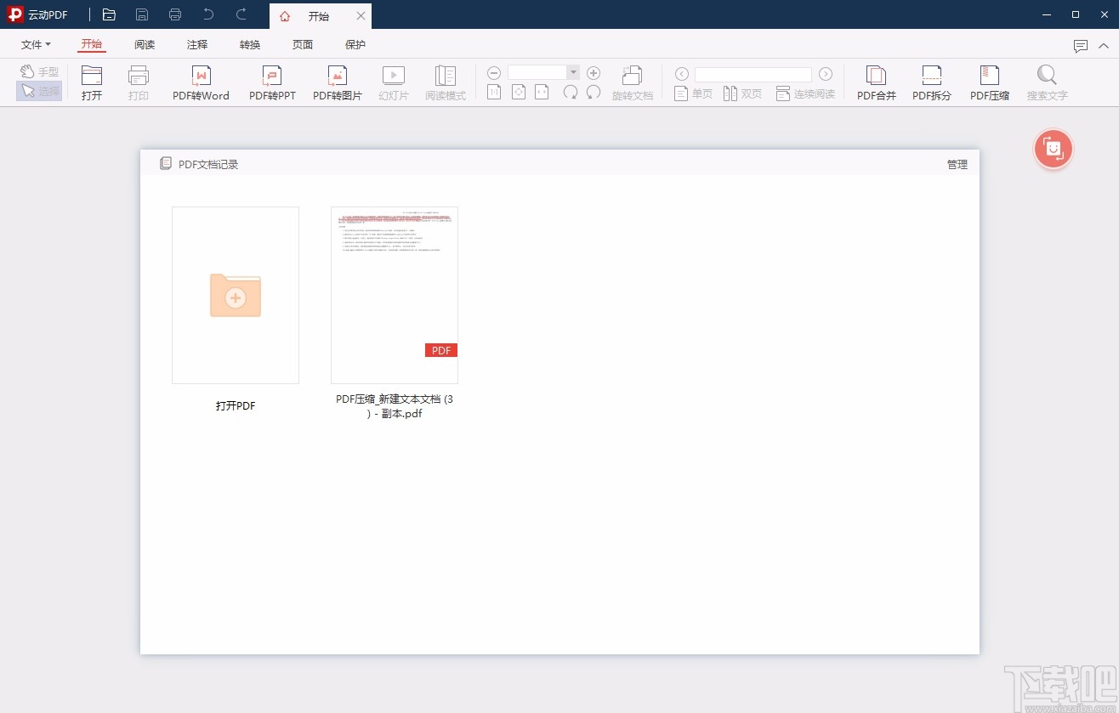Start the 幻灯片 slideshow
Viewport: 1119px width, 713px height.
tap(394, 83)
